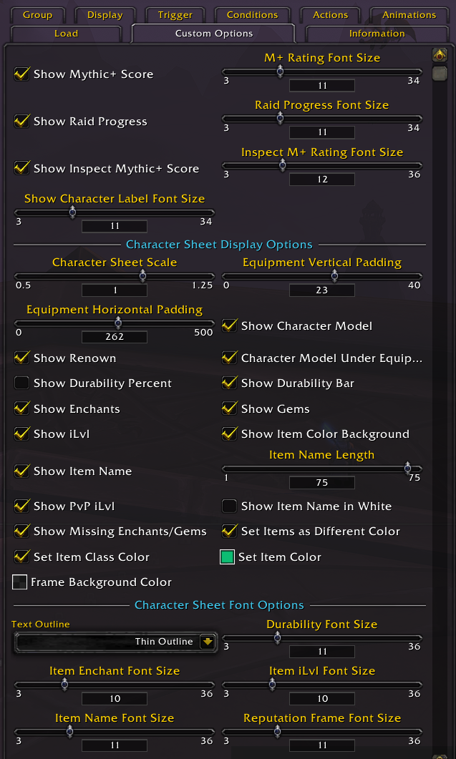Open the Text Outline dropdown arrow
Image resolution: width=456 pixels, height=759 pixels.
point(208,642)
